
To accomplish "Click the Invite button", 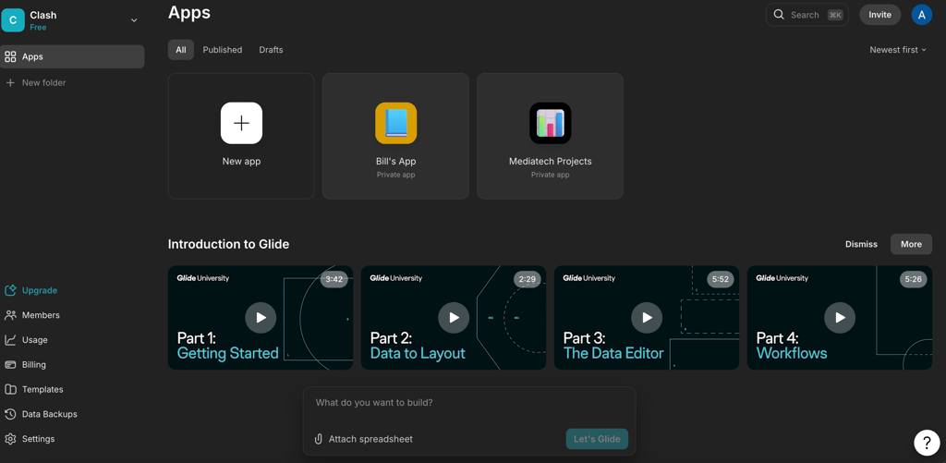I will [879, 15].
